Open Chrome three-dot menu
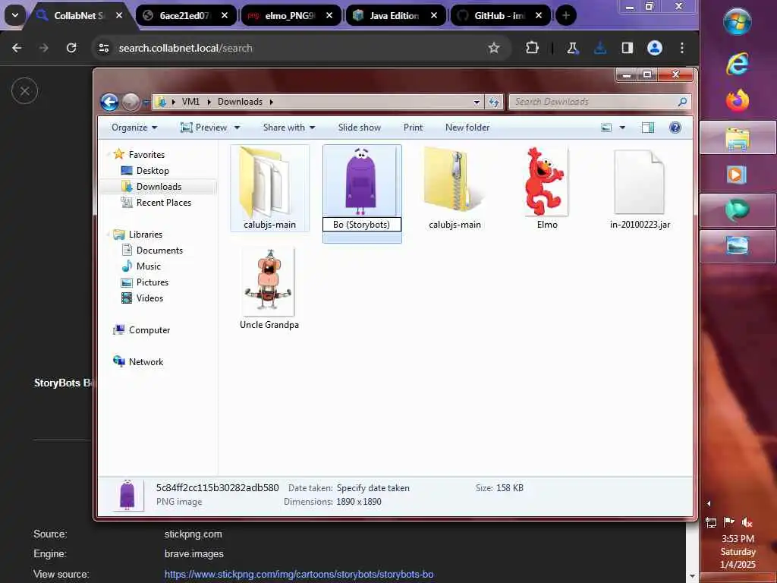The image size is (777, 583). point(682,48)
